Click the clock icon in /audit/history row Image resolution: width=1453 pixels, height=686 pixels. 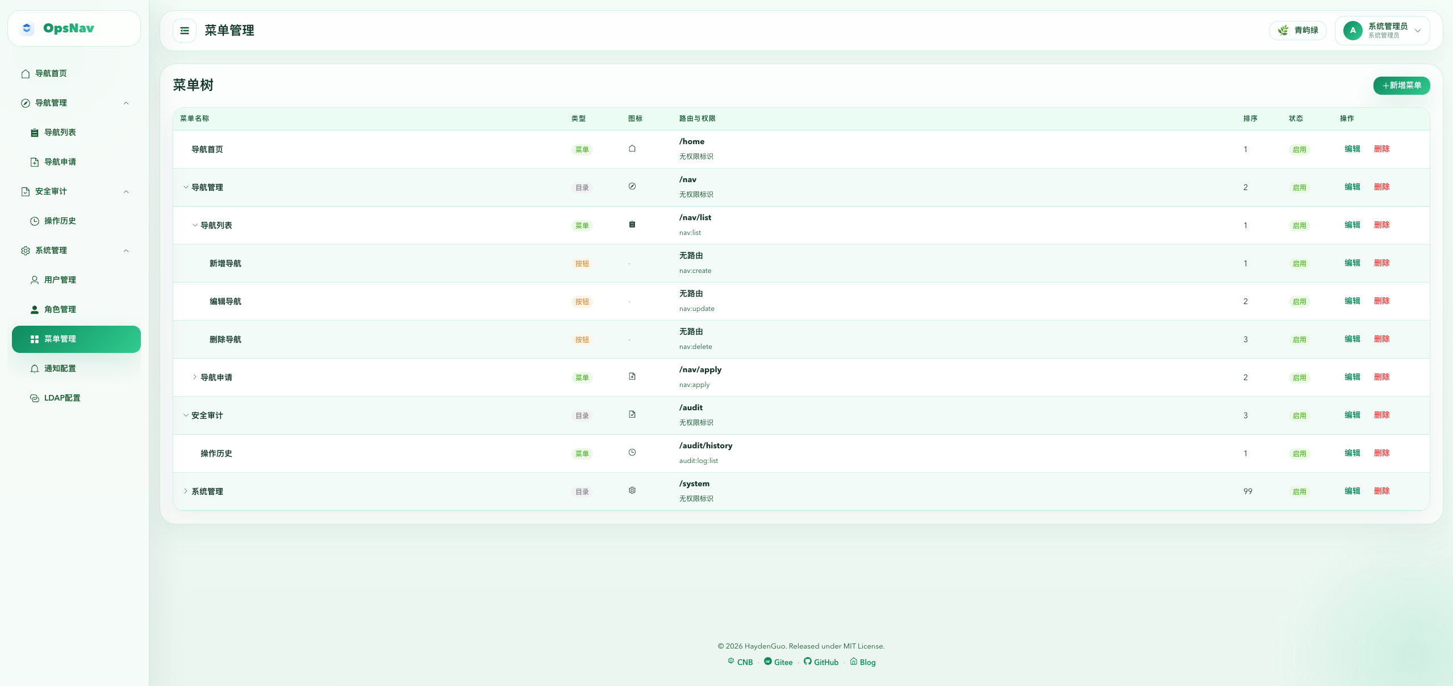click(x=632, y=453)
